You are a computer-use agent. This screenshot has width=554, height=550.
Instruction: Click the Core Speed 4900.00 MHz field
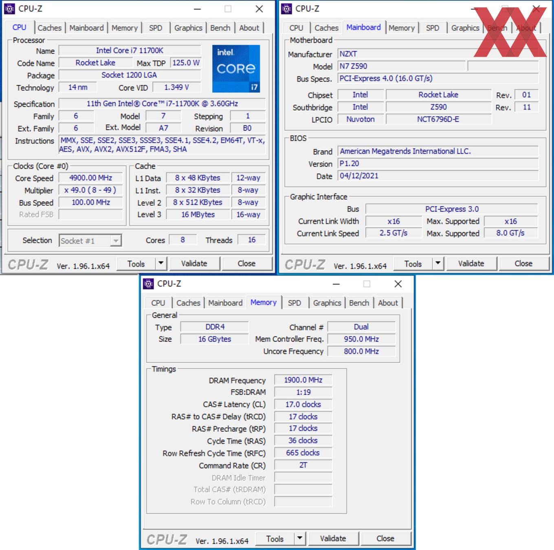[x=91, y=178]
